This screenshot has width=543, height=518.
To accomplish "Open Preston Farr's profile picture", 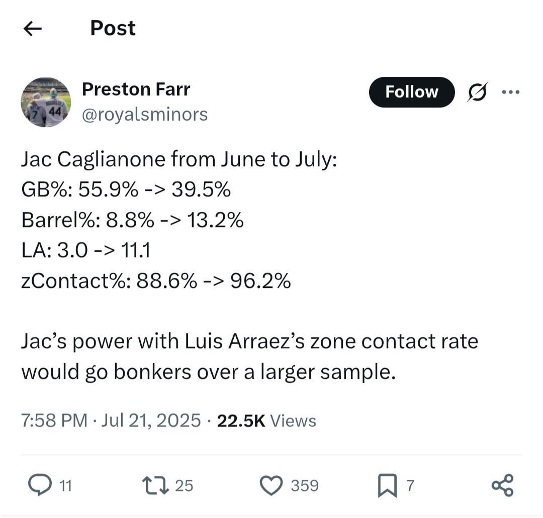I will [46, 102].
